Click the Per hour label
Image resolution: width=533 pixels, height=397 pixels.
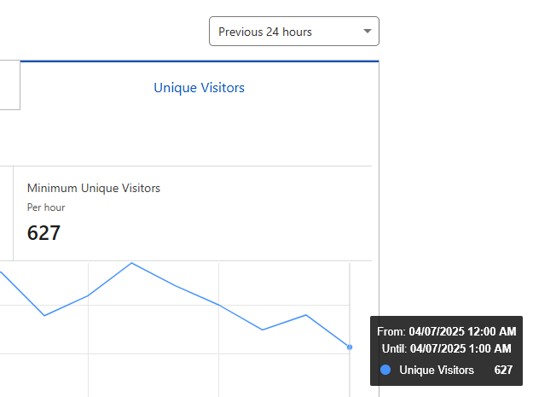coord(46,207)
